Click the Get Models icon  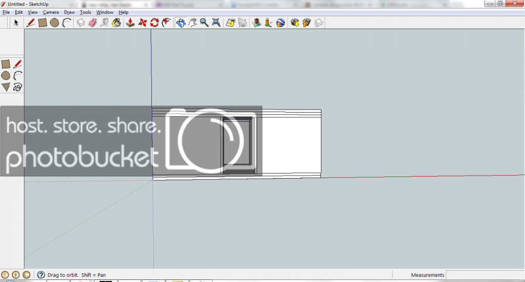(x=295, y=23)
